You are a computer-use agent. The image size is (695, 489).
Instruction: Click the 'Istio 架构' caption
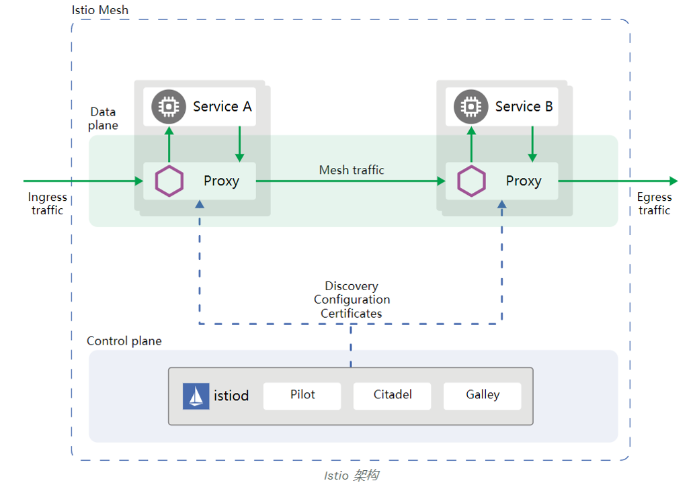pyautogui.click(x=352, y=476)
